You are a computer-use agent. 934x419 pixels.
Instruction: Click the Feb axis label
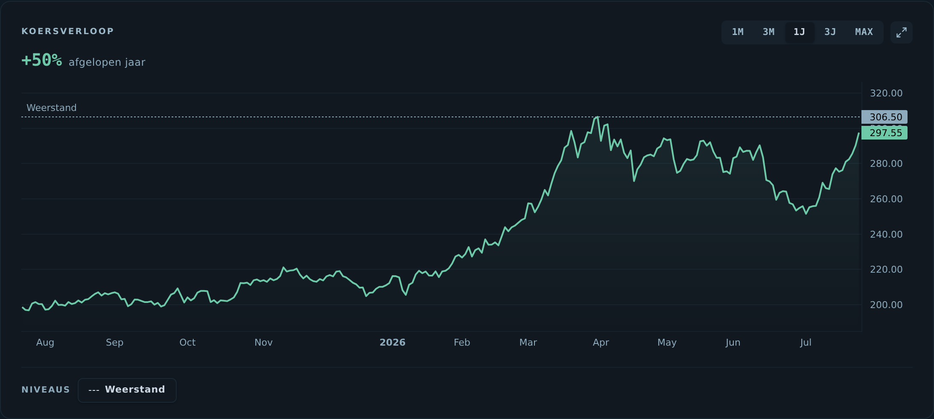pyautogui.click(x=462, y=343)
